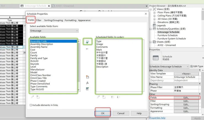
Task: Open the Select available fields from dropdown
Action: point(54,31)
